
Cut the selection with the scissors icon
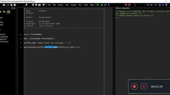pos(8,5)
